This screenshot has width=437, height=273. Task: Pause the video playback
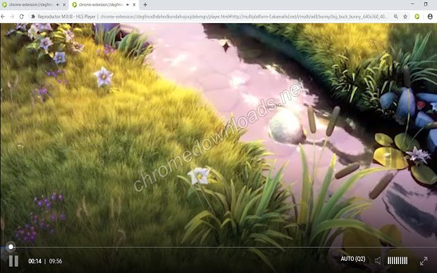coord(14,261)
